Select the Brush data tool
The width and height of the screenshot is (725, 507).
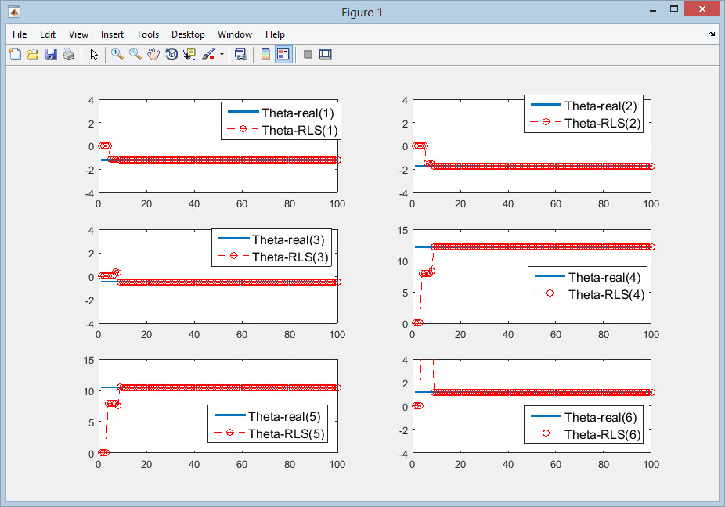(x=208, y=54)
